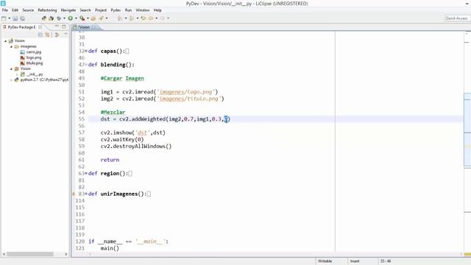Image resolution: width=471 pixels, height=265 pixels.
Task: Click the 55 : 46 cursor position indicator
Action: point(386,261)
